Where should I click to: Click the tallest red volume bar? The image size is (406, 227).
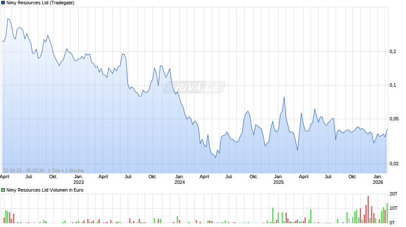pyautogui.click(x=368, y=209)
